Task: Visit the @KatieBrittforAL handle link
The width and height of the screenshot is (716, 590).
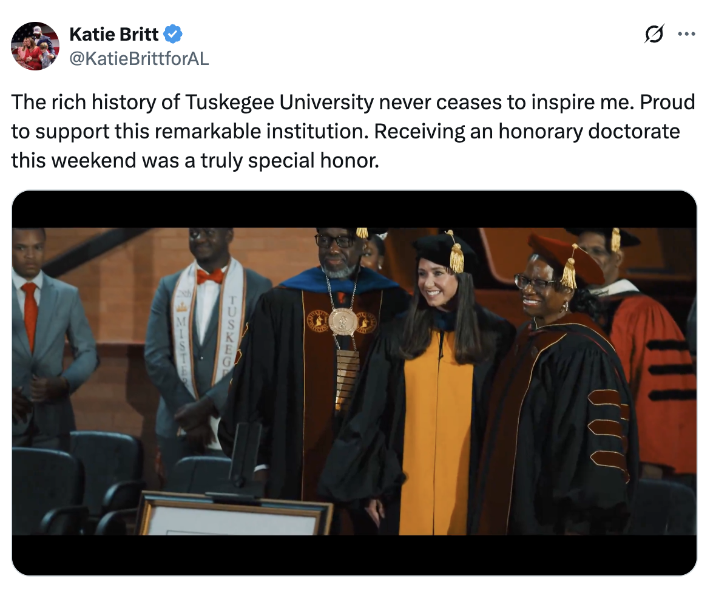Action: [139, 58]
